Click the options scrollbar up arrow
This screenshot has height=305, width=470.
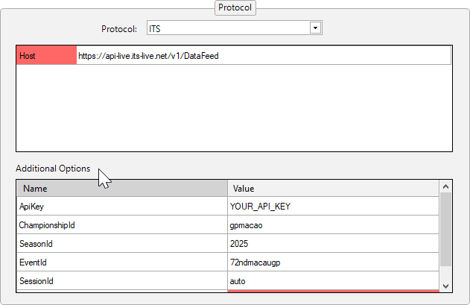click(x=446, y=186)
